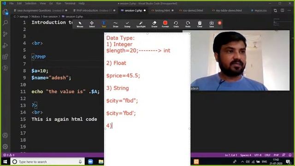
Task: Open the Explorer view in activity bar
Action: (x=6, y=12)
